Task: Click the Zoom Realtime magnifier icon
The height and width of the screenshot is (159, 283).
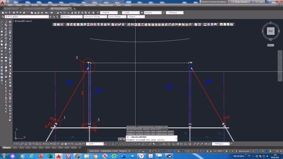Action: (61, 13)
